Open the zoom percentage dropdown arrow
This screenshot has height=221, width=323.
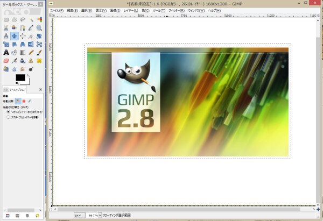pos(100,215)
